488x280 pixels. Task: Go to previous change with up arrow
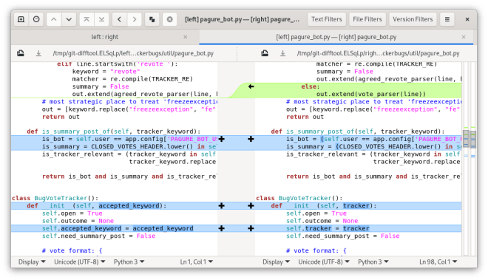54,19
